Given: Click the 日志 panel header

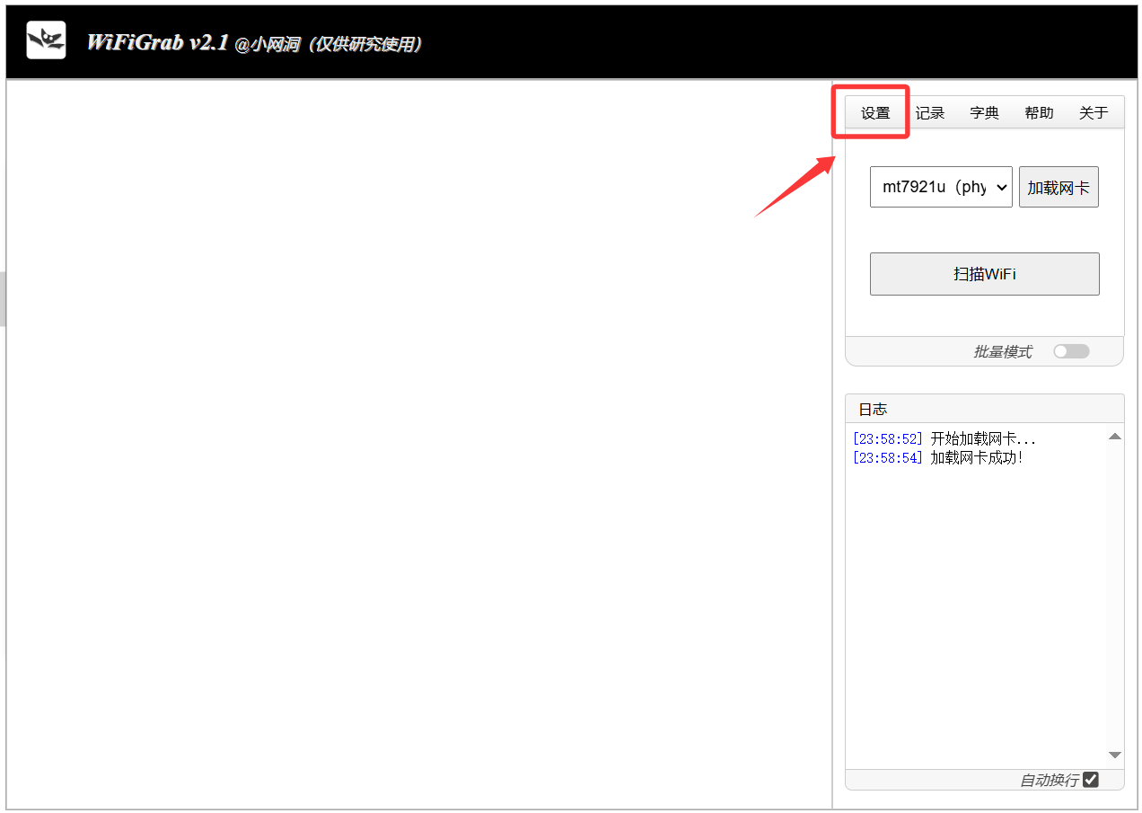Looking at the screenshot, I should click(985, 409).
